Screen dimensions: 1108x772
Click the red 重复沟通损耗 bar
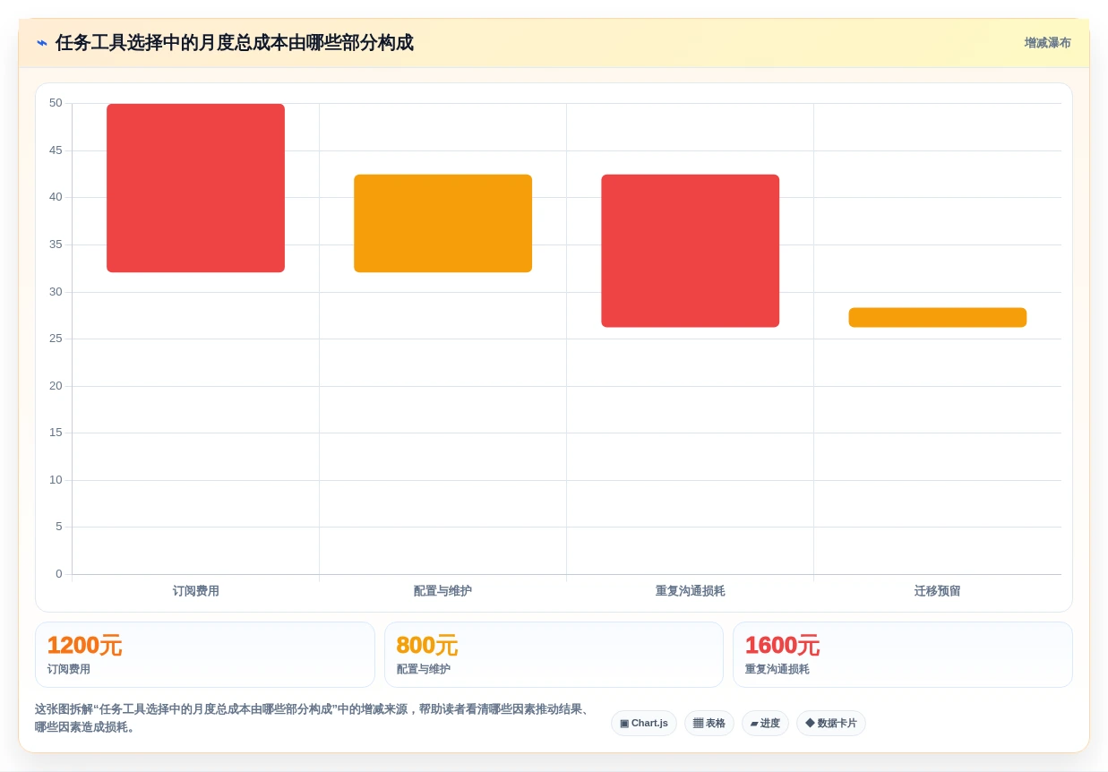690,251
